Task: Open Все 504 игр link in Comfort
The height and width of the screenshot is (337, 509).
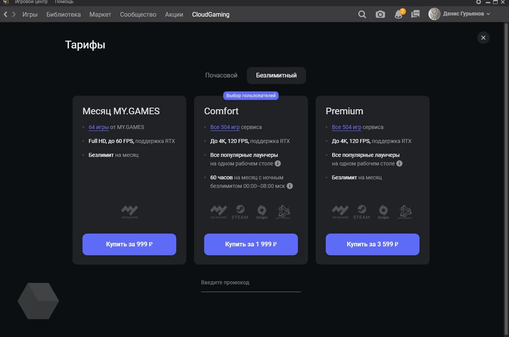Action: tap(225, 127)
